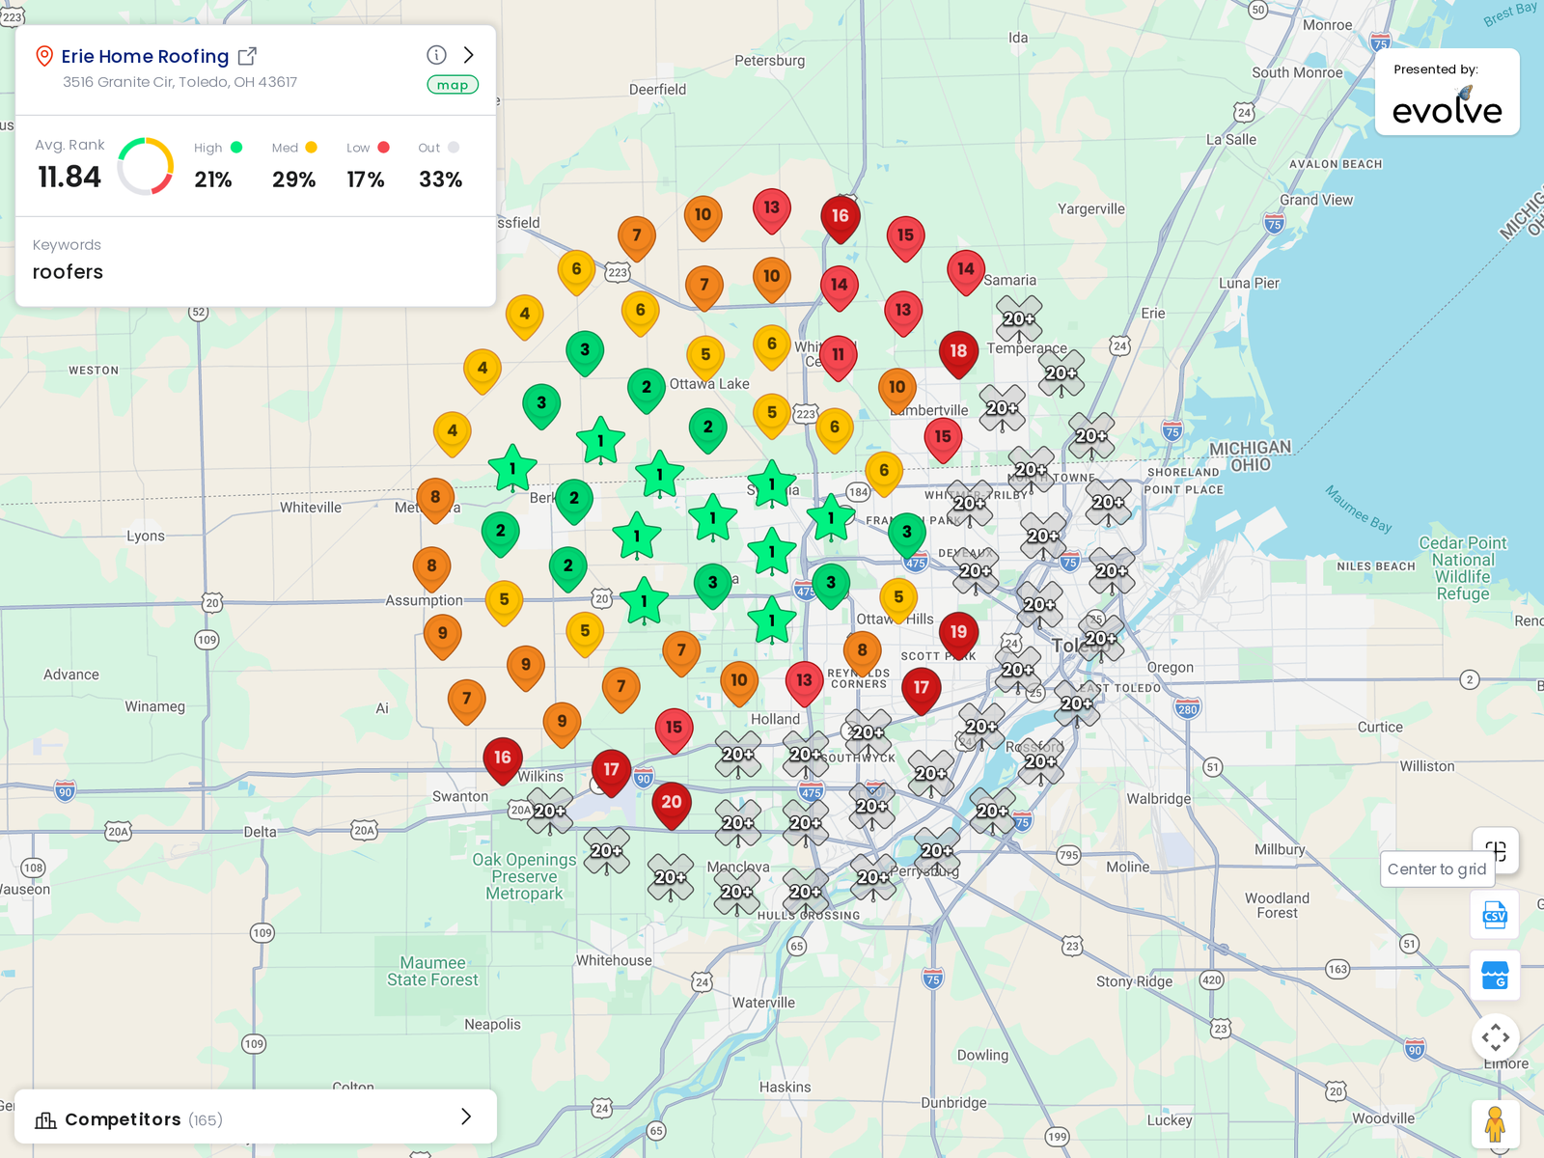Viewport: 1544px width, 1158px height.
Task: Click the Med yellow legend dot
Action: tap(311, 148)
